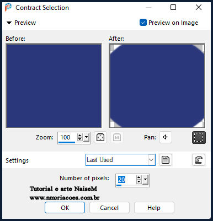Screen dimensions: 213x221
Task: Collapse the Preview section triangle
Action: [9, 23]
